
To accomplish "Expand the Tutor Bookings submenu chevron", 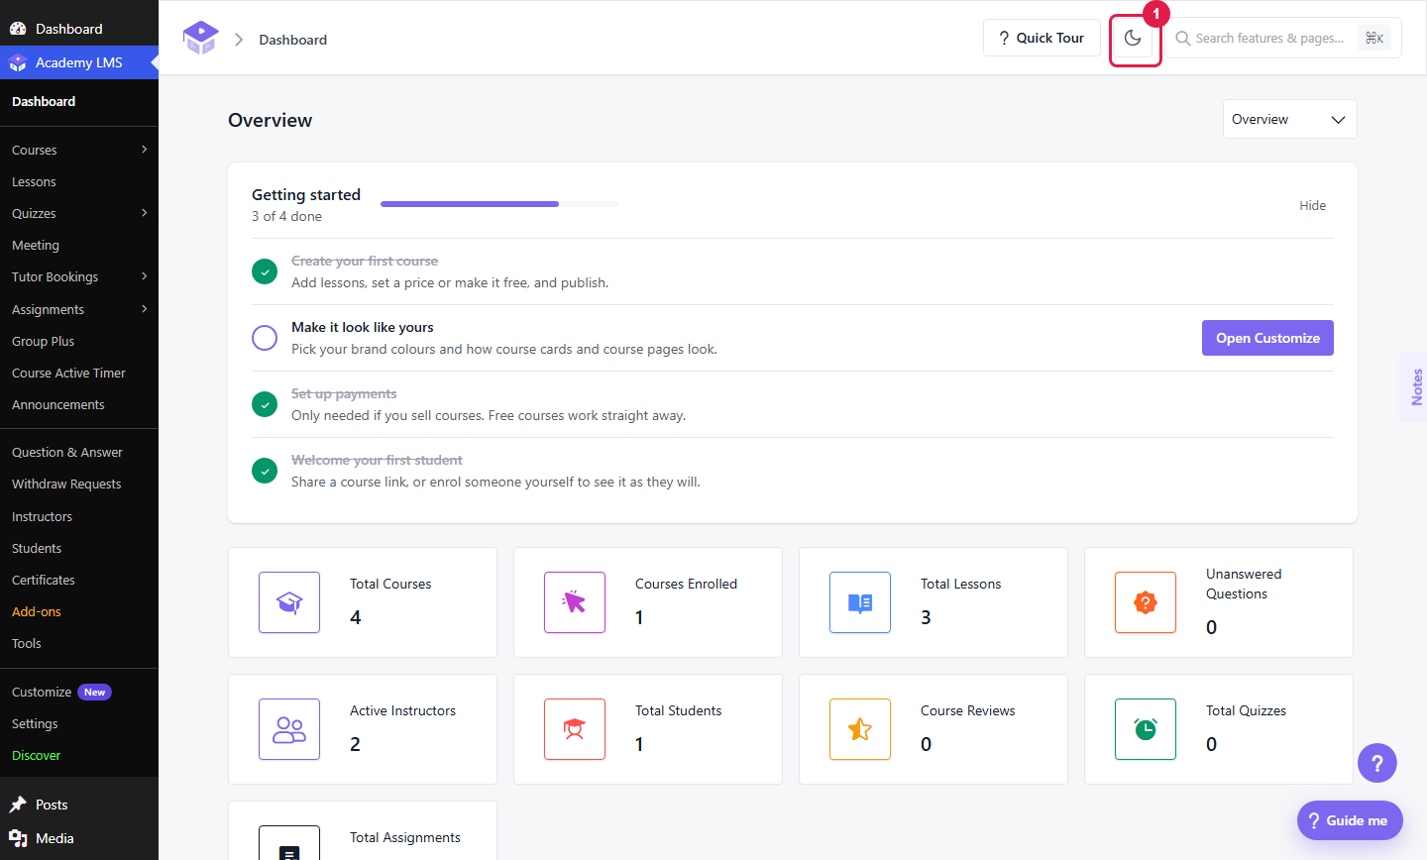I will (x=145, y=276).
